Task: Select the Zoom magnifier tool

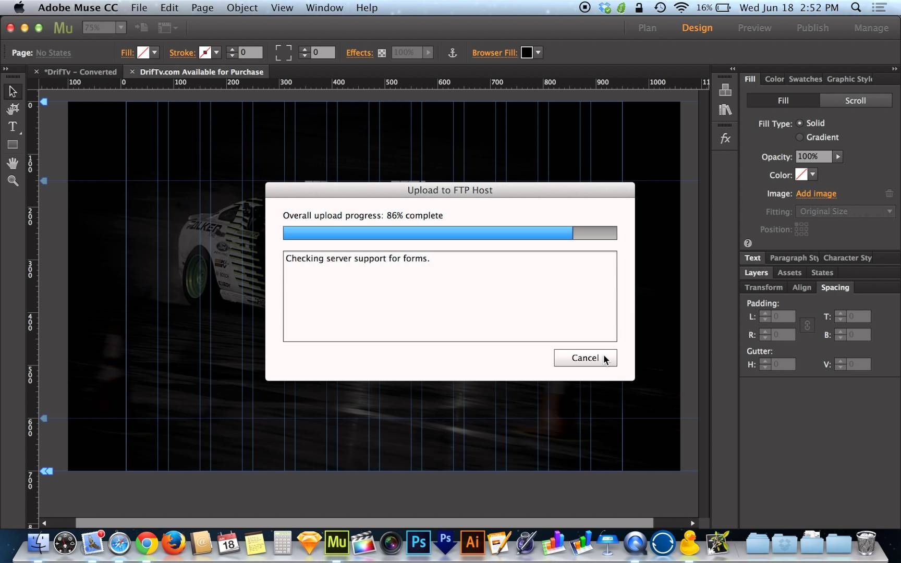Action: (x=13, y=181)
